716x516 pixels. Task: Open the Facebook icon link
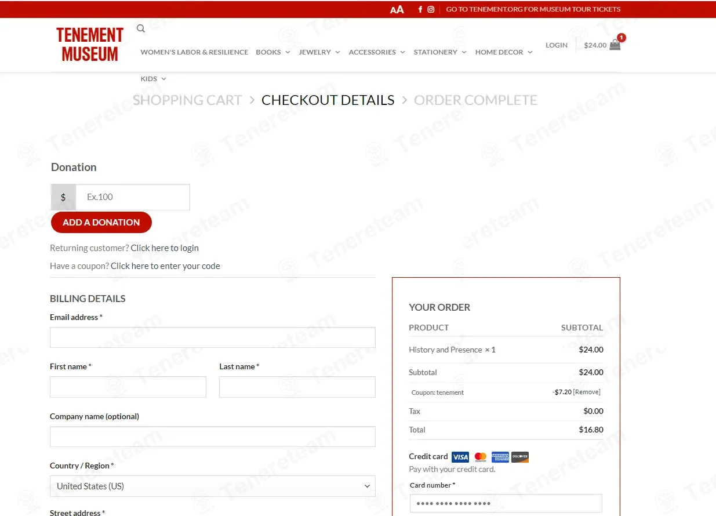[420, 9]
